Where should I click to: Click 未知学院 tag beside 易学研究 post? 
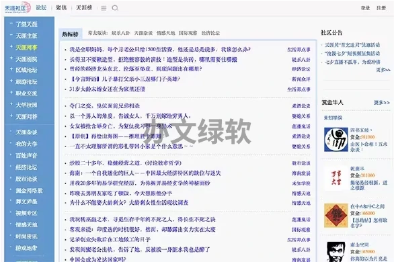tap(301, 183)
